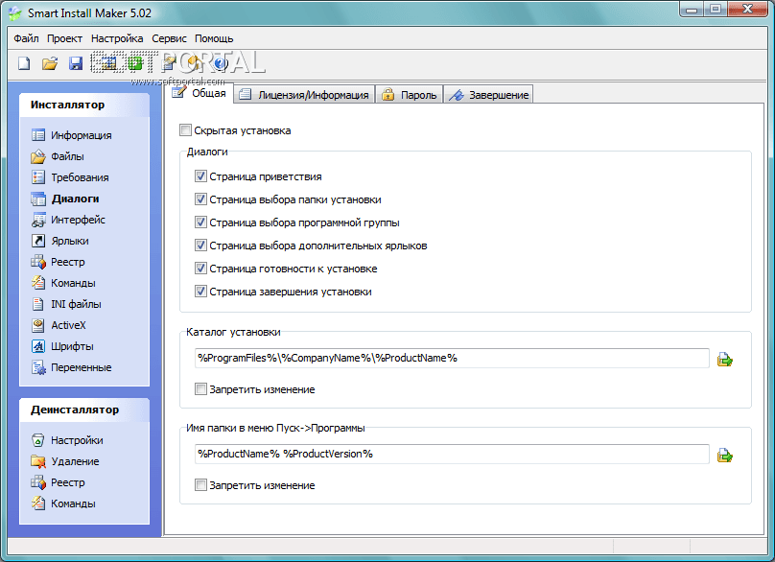This screenshot has height=562, width=775.
Task: Open the uninstaller's Команды section
Action: click(x=63, y=503)
